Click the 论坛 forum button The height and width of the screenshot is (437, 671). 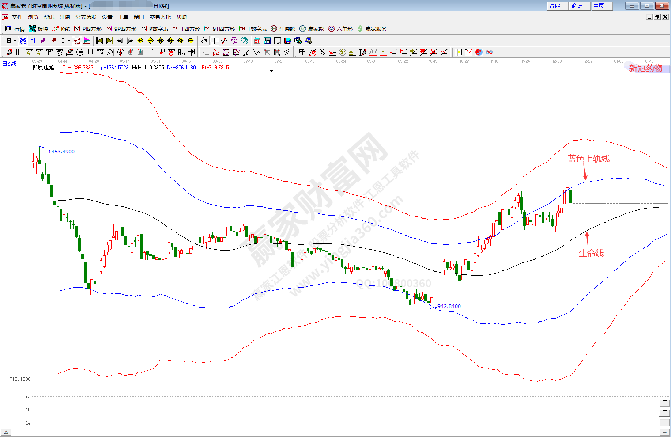[580, 6]
